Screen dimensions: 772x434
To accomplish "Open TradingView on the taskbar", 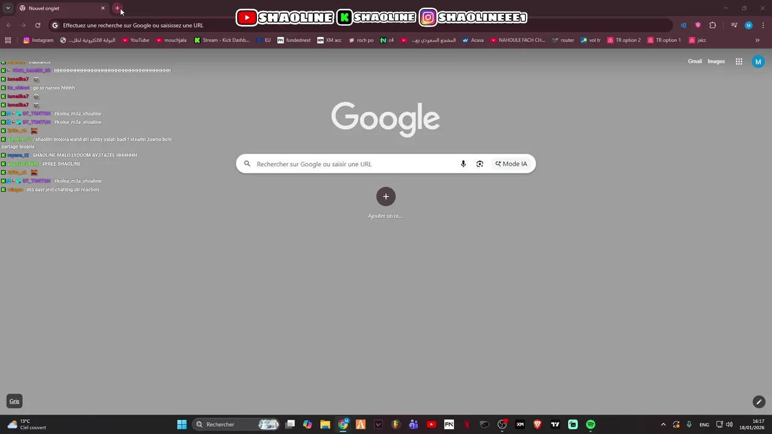I will [x=555, y=424].
